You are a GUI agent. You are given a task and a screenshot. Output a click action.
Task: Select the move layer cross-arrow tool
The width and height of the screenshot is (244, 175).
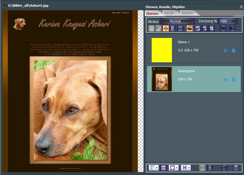coord(166,28)
